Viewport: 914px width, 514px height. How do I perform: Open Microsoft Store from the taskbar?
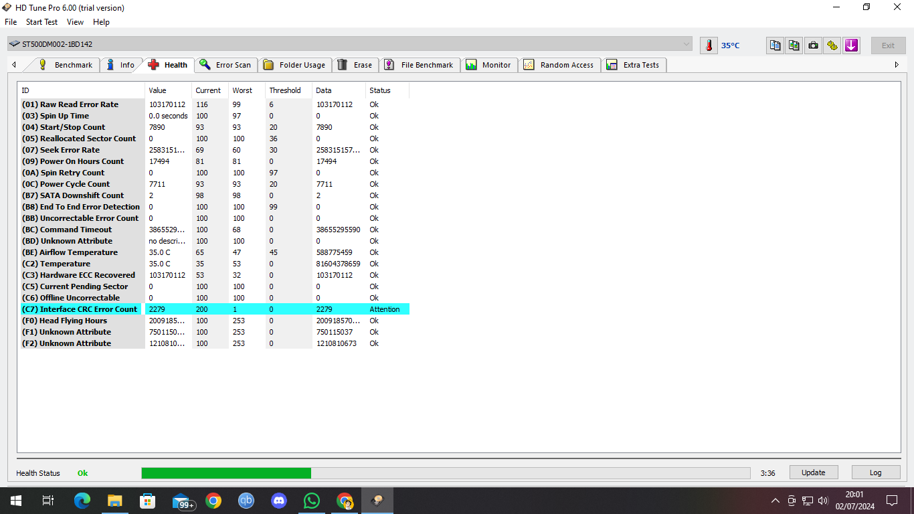point(147,501)
